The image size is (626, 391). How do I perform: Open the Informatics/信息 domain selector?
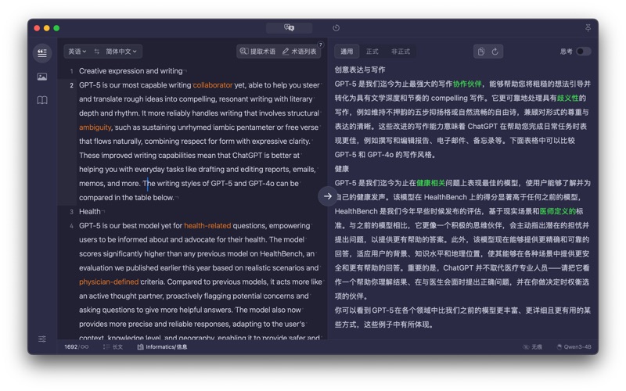(x=162, y=346)
